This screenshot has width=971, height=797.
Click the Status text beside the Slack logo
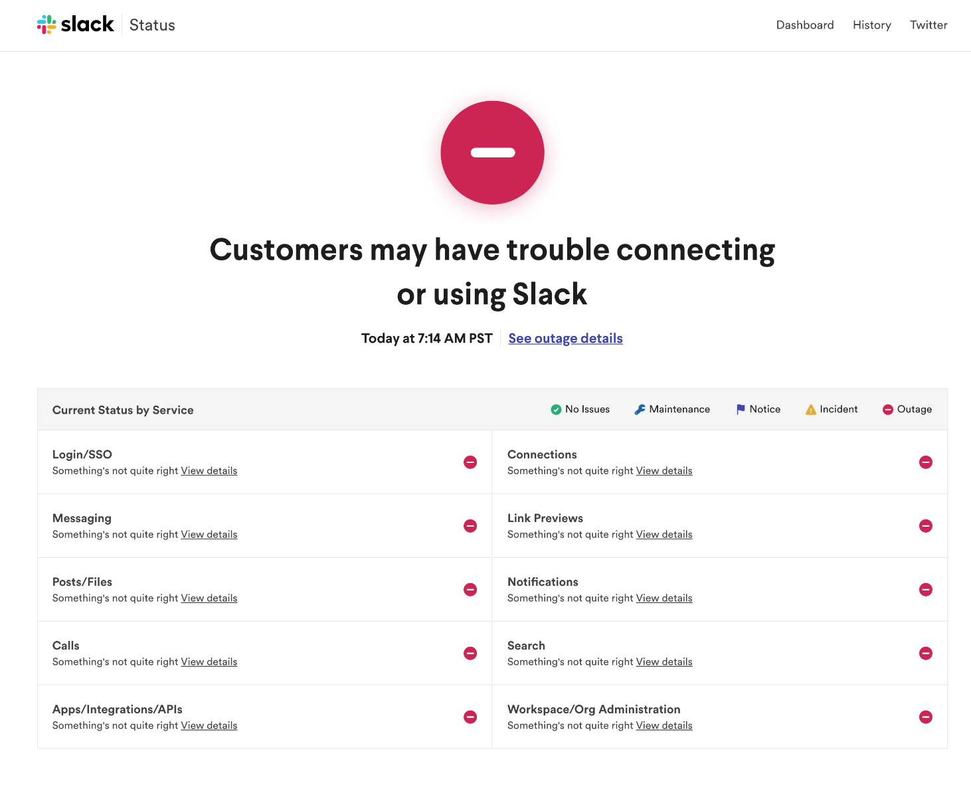pos(152,25)
